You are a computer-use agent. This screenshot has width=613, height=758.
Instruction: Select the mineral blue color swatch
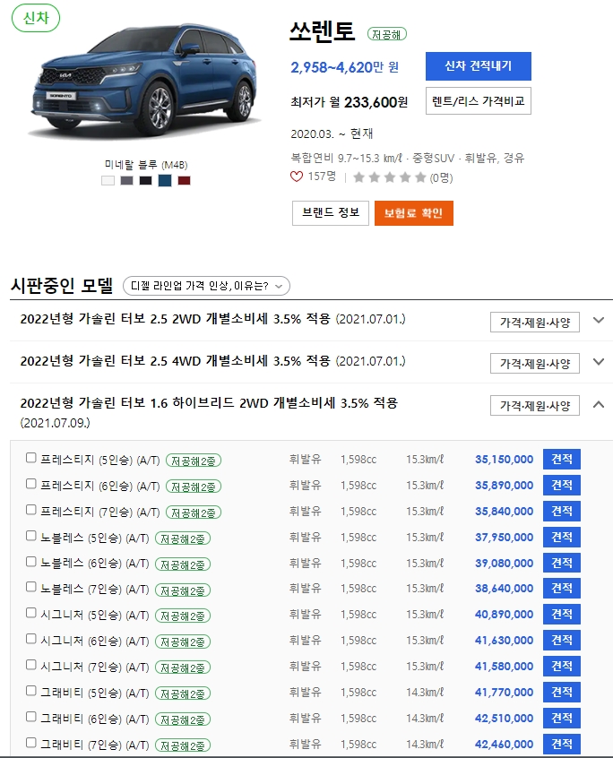click(x=165, y=181)
